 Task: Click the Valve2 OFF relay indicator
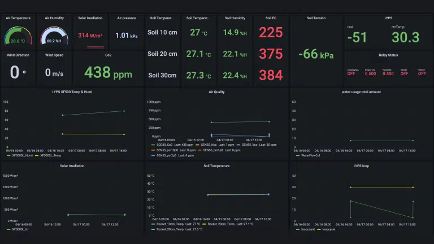[422, 73]
